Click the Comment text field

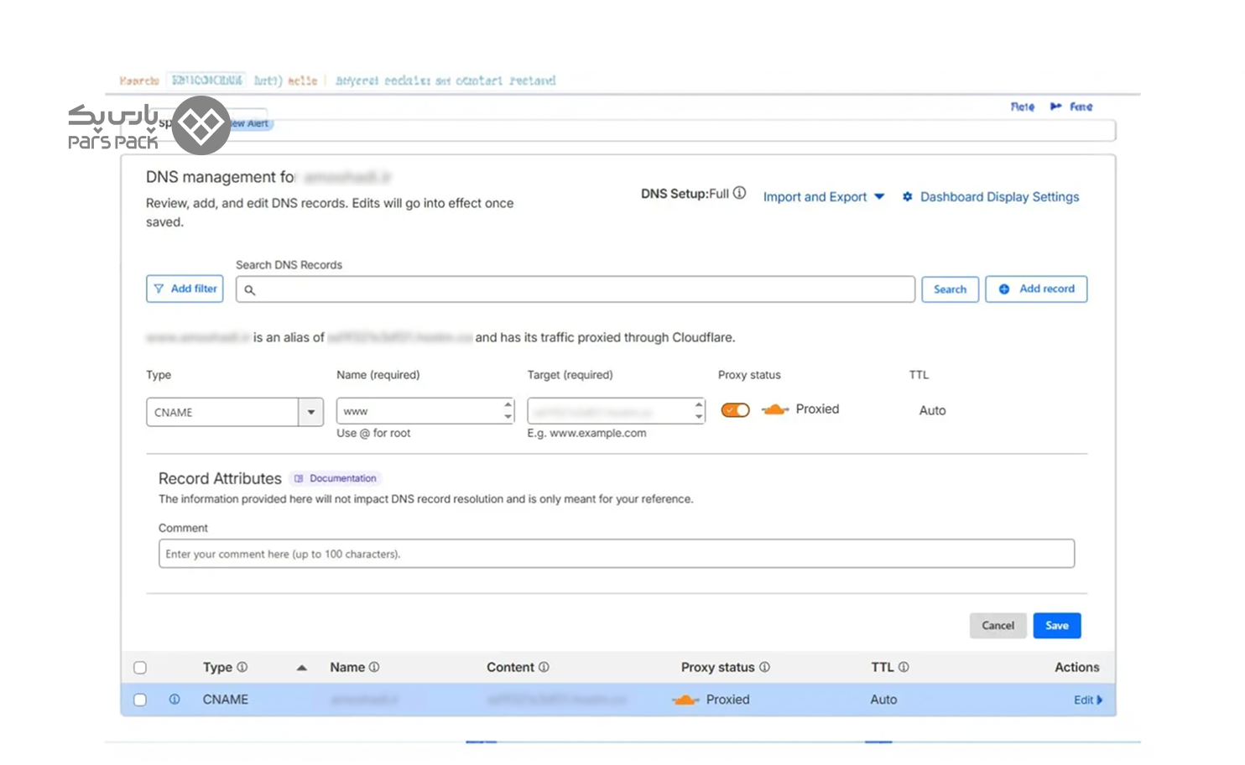[617, 554]
